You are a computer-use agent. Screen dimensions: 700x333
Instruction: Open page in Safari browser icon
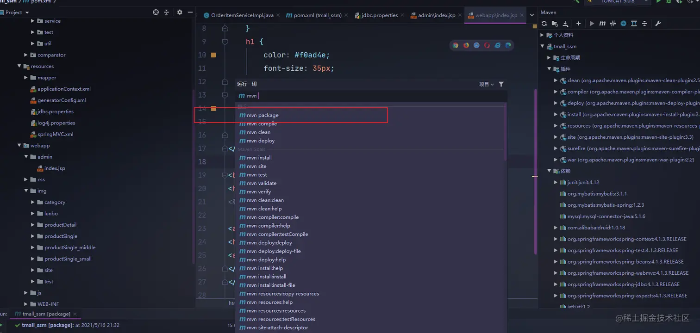(476, 45)
